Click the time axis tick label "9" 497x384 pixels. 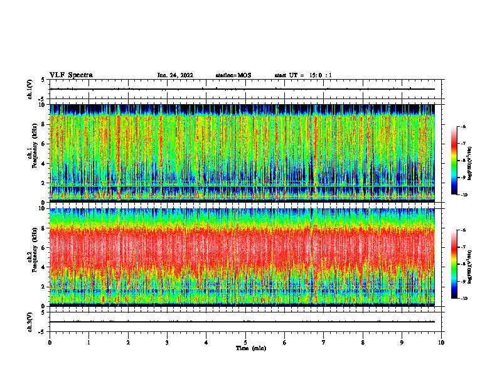[402, 343]
